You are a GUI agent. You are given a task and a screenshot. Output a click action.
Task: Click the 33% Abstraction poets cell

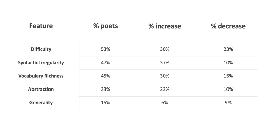pos(105,89)
